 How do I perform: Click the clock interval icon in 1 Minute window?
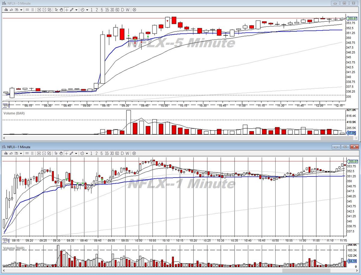[82, 153]
